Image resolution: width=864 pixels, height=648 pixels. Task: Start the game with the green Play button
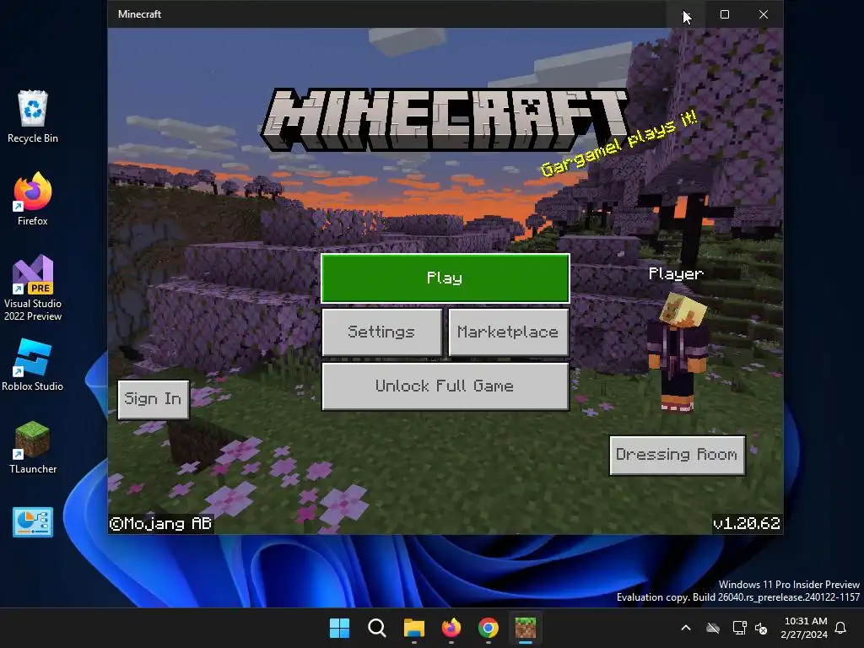click(x=445, y=278)
